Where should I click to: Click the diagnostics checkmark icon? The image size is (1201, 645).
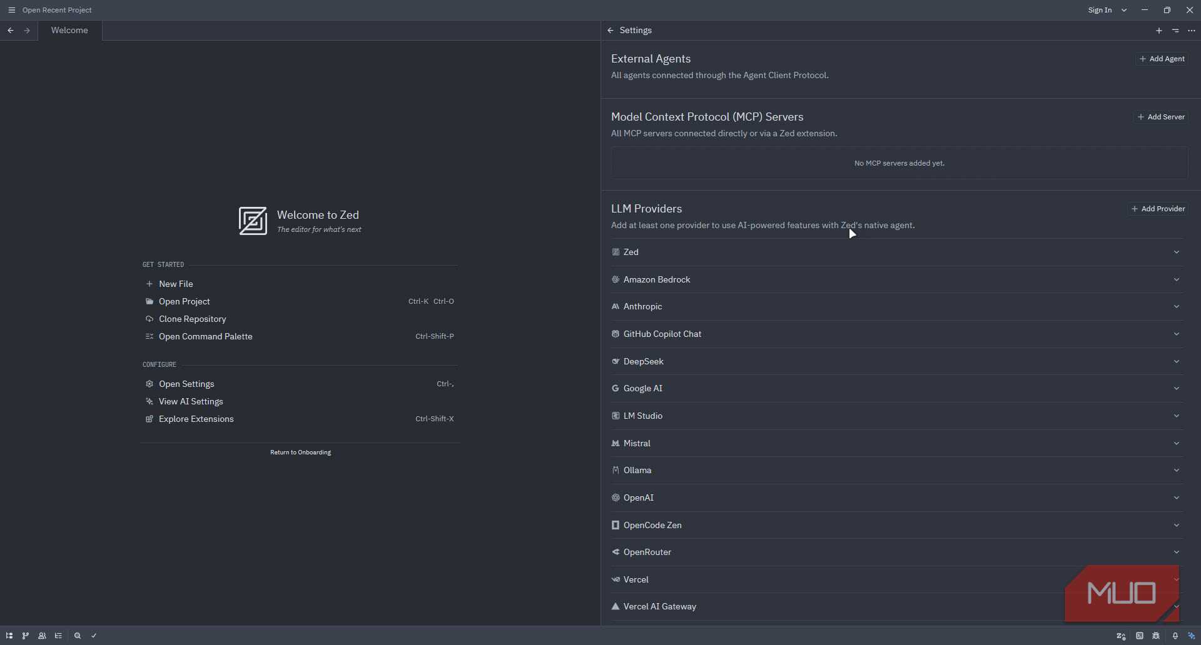94,636
